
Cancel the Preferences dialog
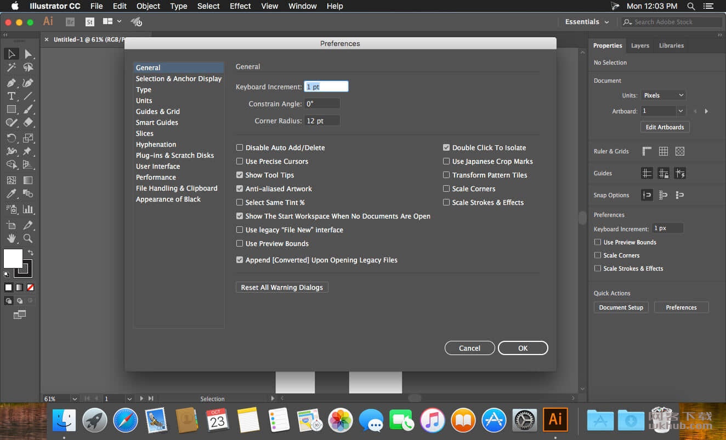(469, 348)
